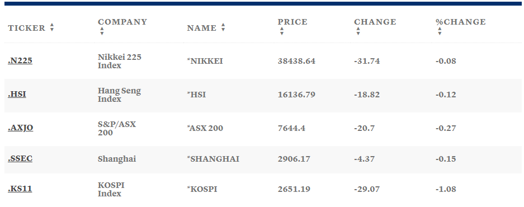
Task: Click the %CHANGE header label
Action: [x=460, y=22]
